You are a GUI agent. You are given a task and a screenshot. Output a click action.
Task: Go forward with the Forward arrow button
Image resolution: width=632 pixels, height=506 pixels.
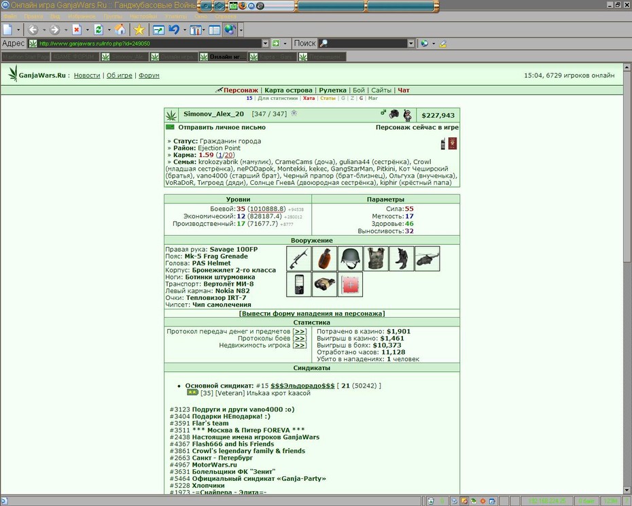pyautogui.click(x=55, y=29)
